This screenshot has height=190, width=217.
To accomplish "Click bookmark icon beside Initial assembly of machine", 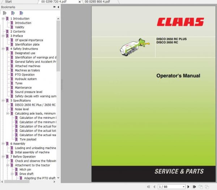I will (x=12, y=152).
